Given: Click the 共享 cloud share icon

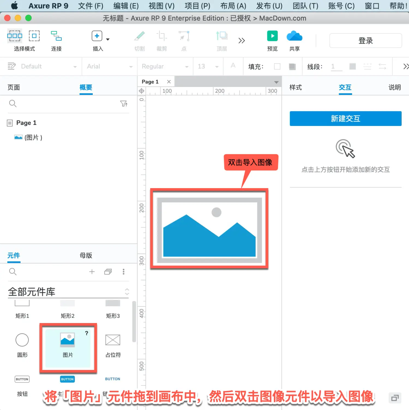Looking at the screenshot, I should pos(294,36).
